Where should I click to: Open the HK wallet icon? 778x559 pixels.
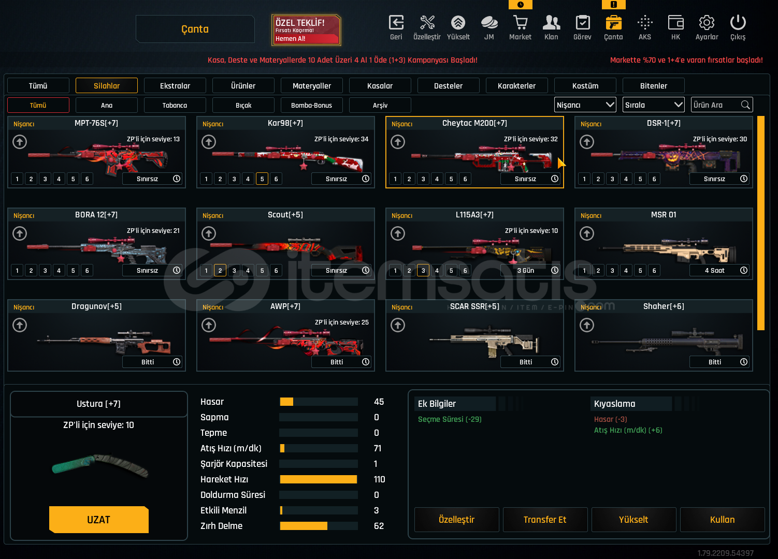point(676,23)
